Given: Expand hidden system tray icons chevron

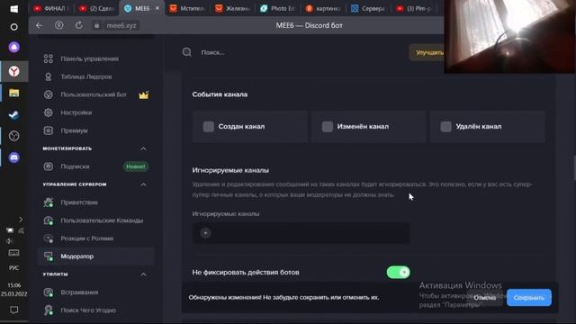Looking at the screenshot, I should (21, 220).
